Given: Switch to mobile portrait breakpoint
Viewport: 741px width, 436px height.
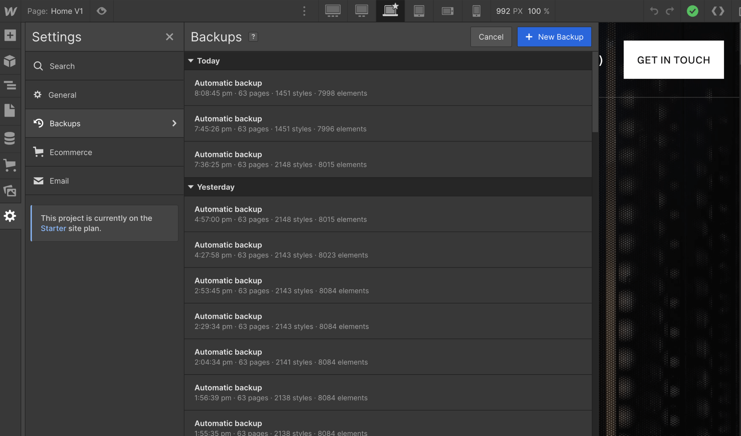Looking at the screenshot, I should point(476,11).
